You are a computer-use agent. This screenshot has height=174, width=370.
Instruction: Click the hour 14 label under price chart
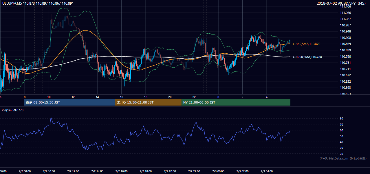pos(97,97)
